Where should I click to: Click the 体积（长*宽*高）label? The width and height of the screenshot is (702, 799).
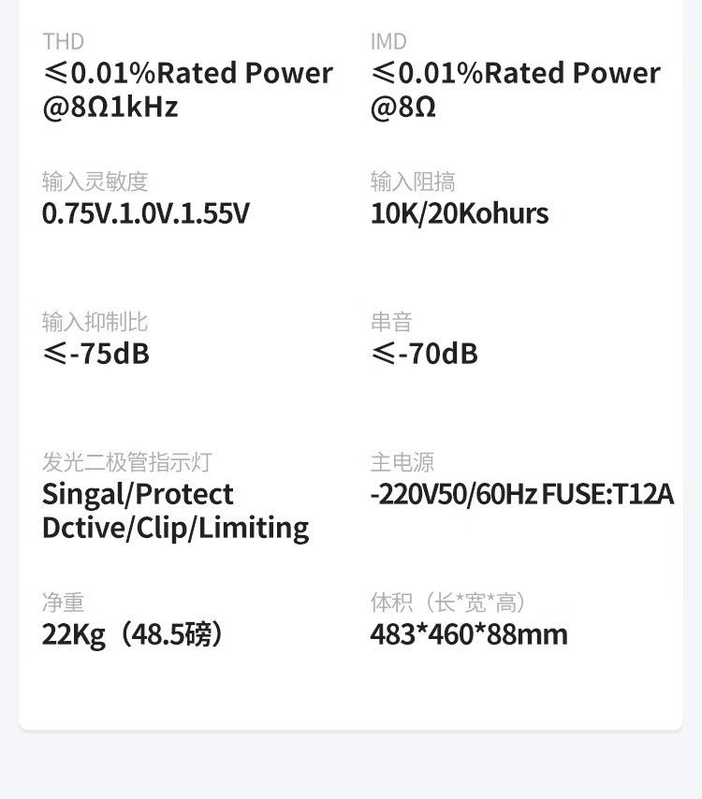tap(449, 603)
